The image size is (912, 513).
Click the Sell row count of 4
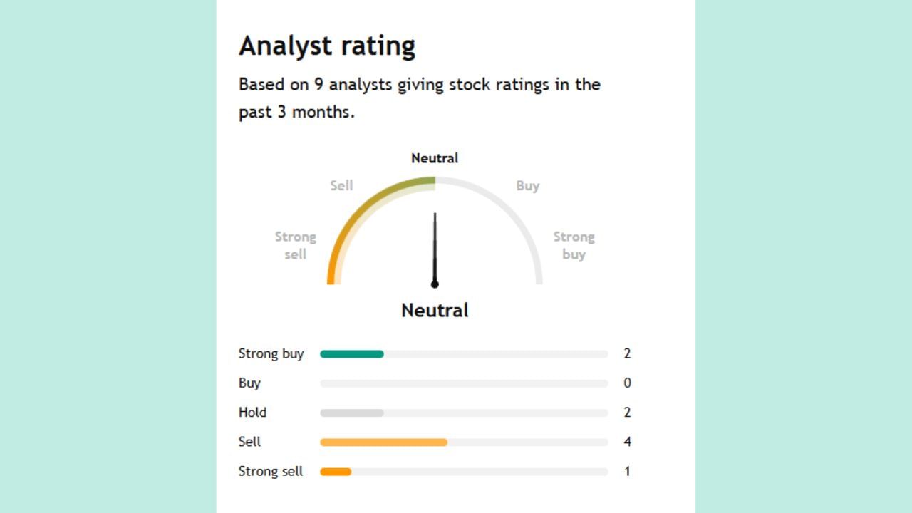[628, 442]
